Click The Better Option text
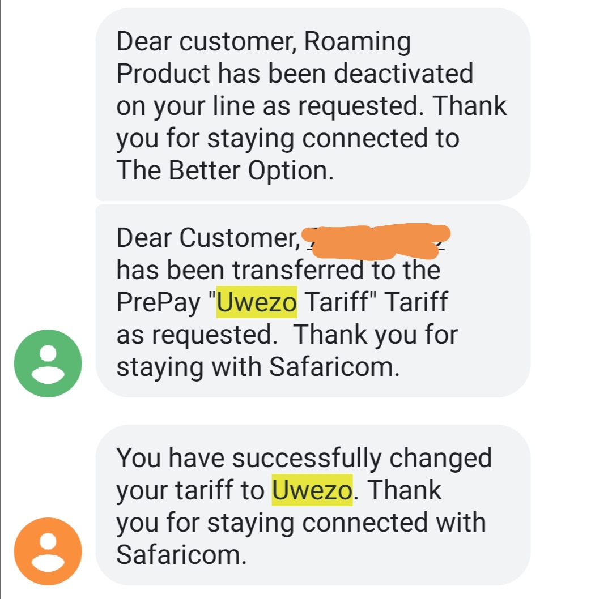Viewport: 612px width, 599px height. 225,170
